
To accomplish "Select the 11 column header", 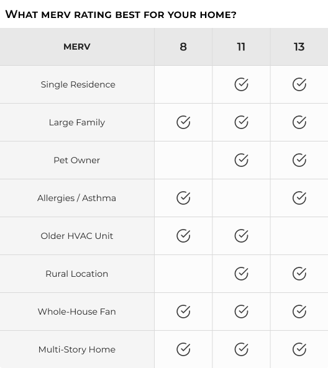I will 241,47.
